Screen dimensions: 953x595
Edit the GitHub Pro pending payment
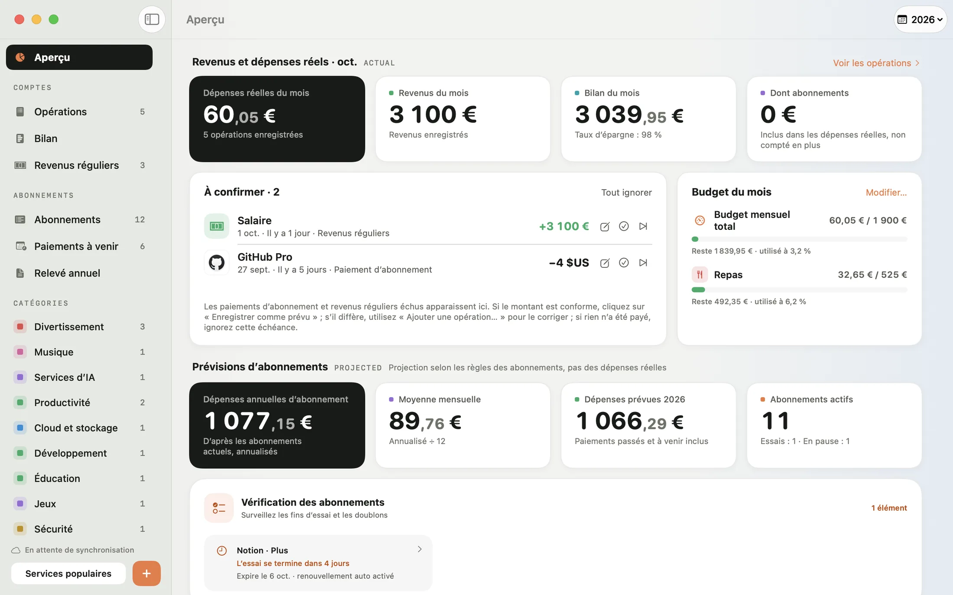coord(605,263)
